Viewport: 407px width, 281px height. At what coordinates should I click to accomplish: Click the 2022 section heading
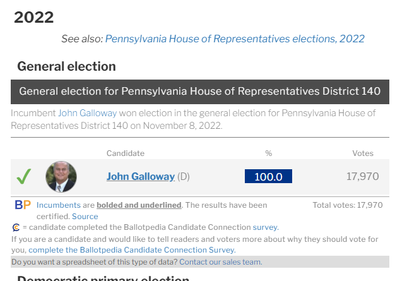34,17
